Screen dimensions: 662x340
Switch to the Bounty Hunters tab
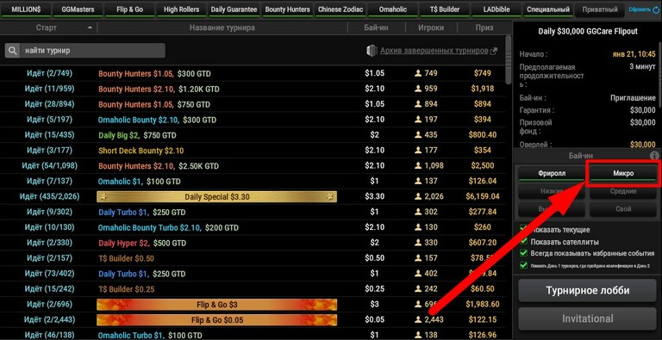coord(288,9)
